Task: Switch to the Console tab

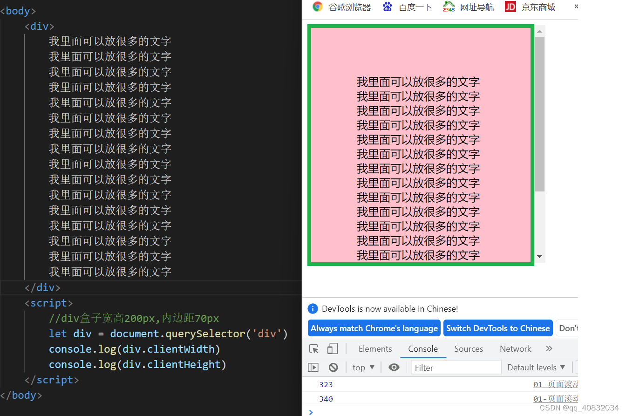Action: click(423, 349)
